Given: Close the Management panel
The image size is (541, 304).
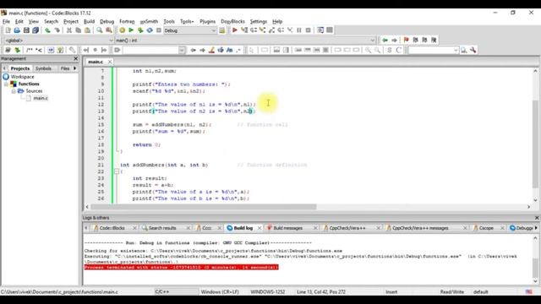Looking at the screenshot, I should (x=76, y=58).
